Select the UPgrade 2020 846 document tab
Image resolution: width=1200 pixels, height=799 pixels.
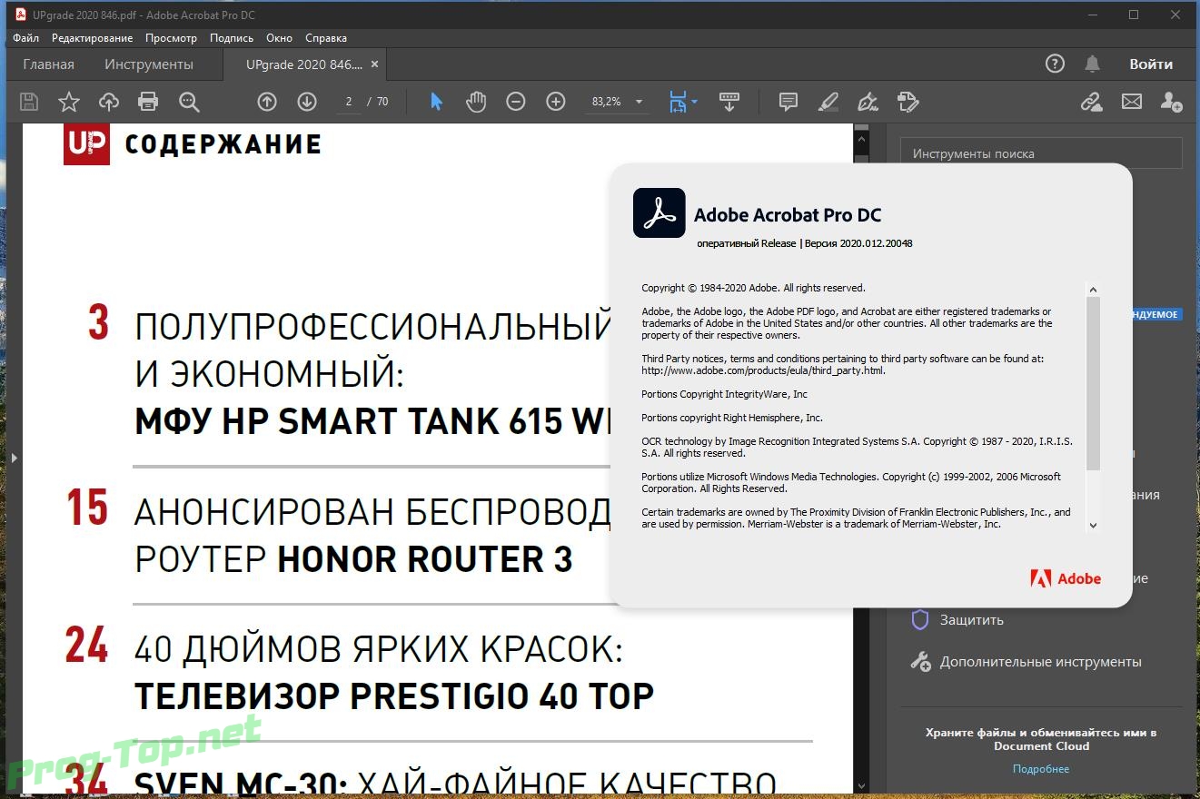pyautogui.click(x=303, y=64)
